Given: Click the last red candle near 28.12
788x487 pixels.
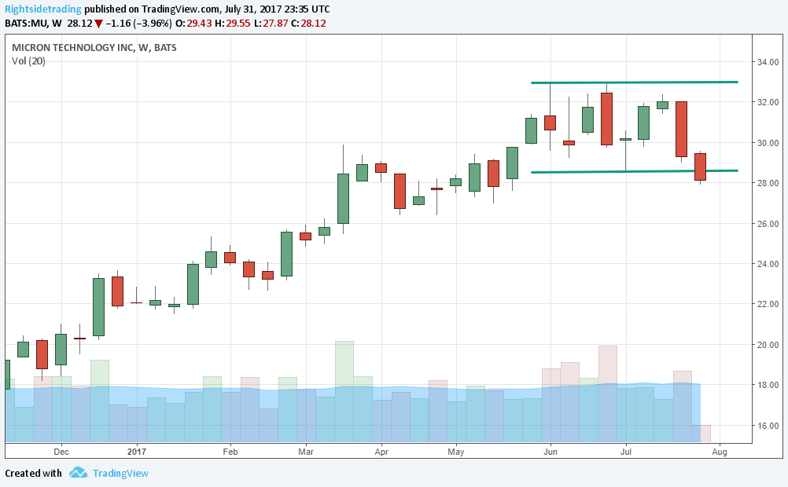Looking at the screenshot, I should click(701, 167).
